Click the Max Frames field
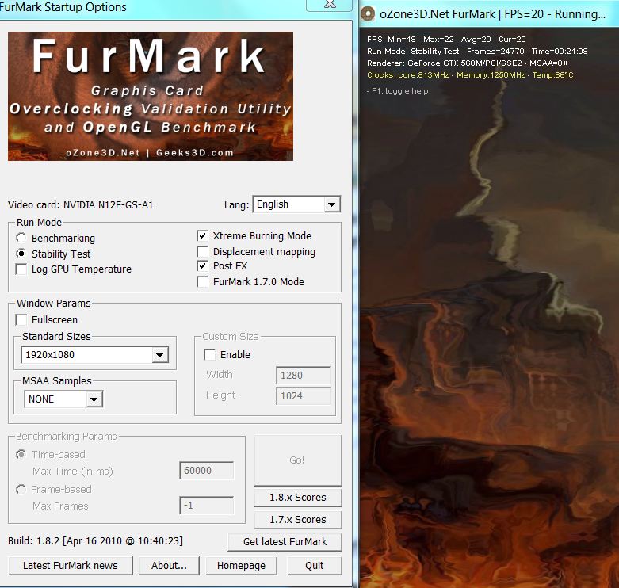The width and height of the screenshot is (619, 588). [x=206, y=505]
